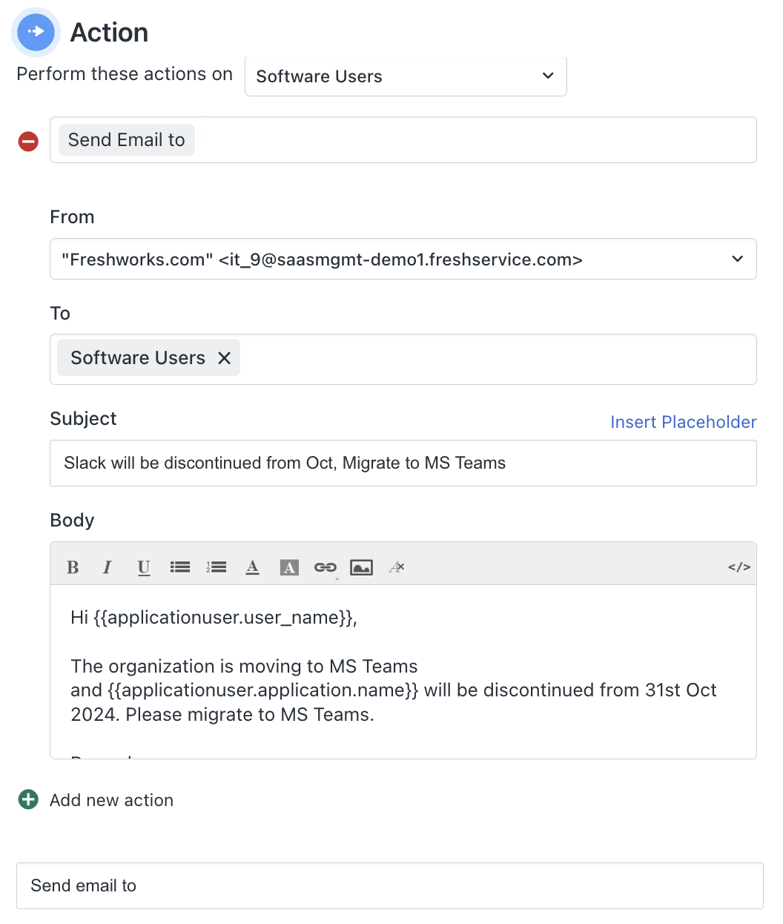The width and height of the screenshot is (783, 924).
Task: Click the Send Email to action tag
Action: (127, 139)
